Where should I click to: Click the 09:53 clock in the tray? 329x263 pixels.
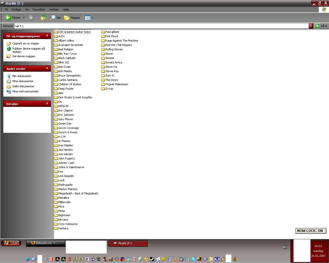point(318,246)
